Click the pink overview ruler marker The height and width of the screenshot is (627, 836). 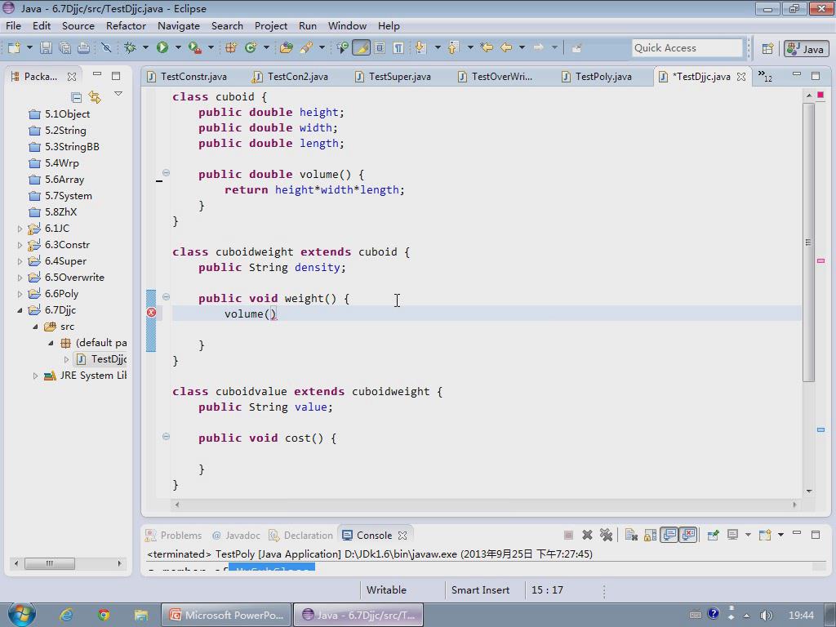tap(820, 260)
